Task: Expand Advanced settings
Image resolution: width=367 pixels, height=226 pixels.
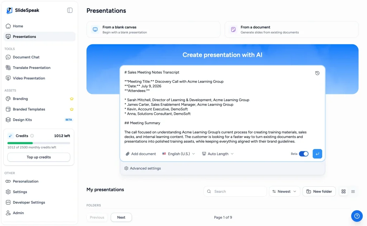Action: click(x=143, y=168)
